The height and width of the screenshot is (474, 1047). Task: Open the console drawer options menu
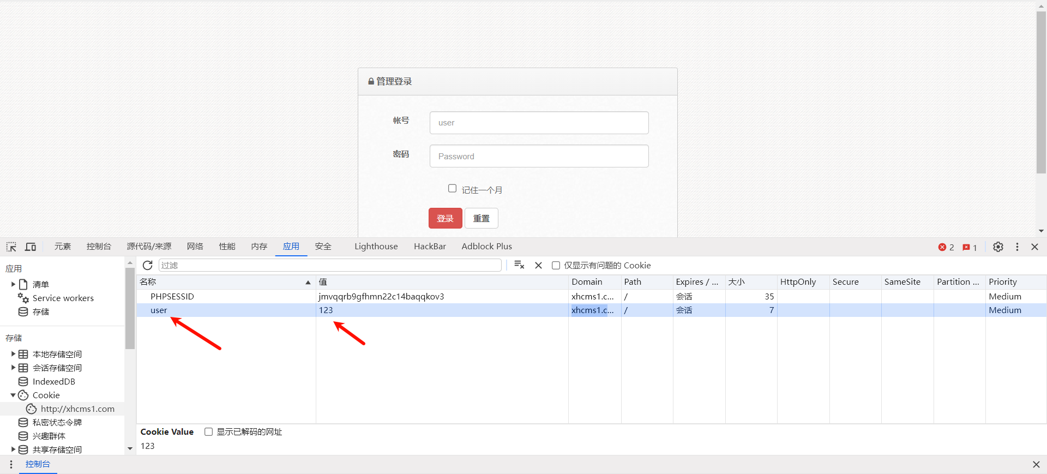click(x=11, y=464)
